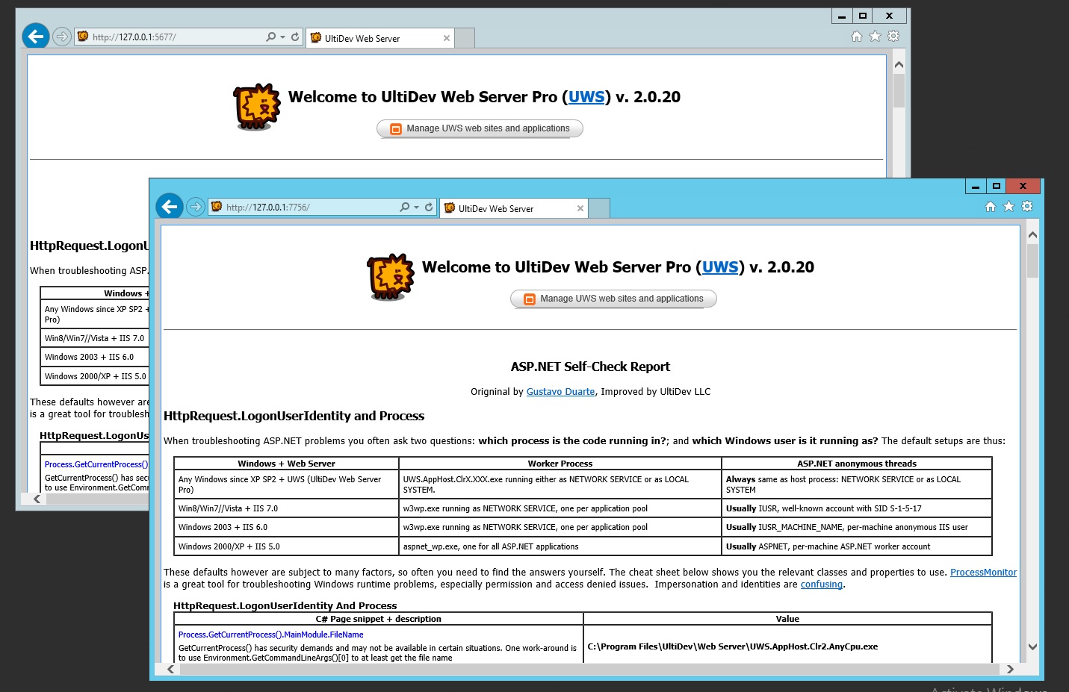Open Tools gear in background browser window

click(x=893, y=37)
